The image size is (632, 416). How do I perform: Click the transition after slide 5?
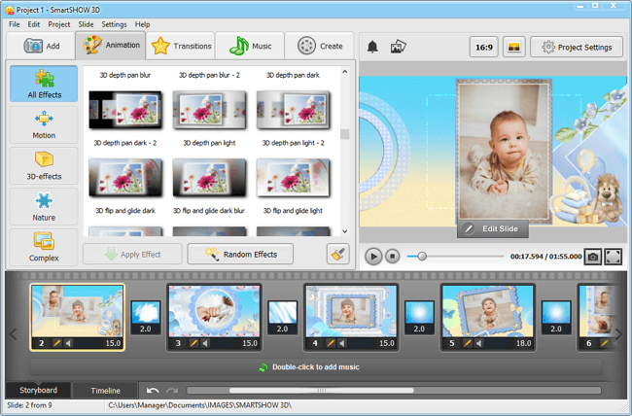point(556,317)
